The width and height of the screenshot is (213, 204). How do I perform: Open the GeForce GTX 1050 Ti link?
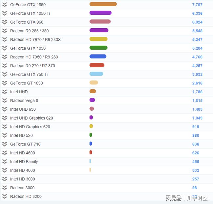[x=30, y=13]
